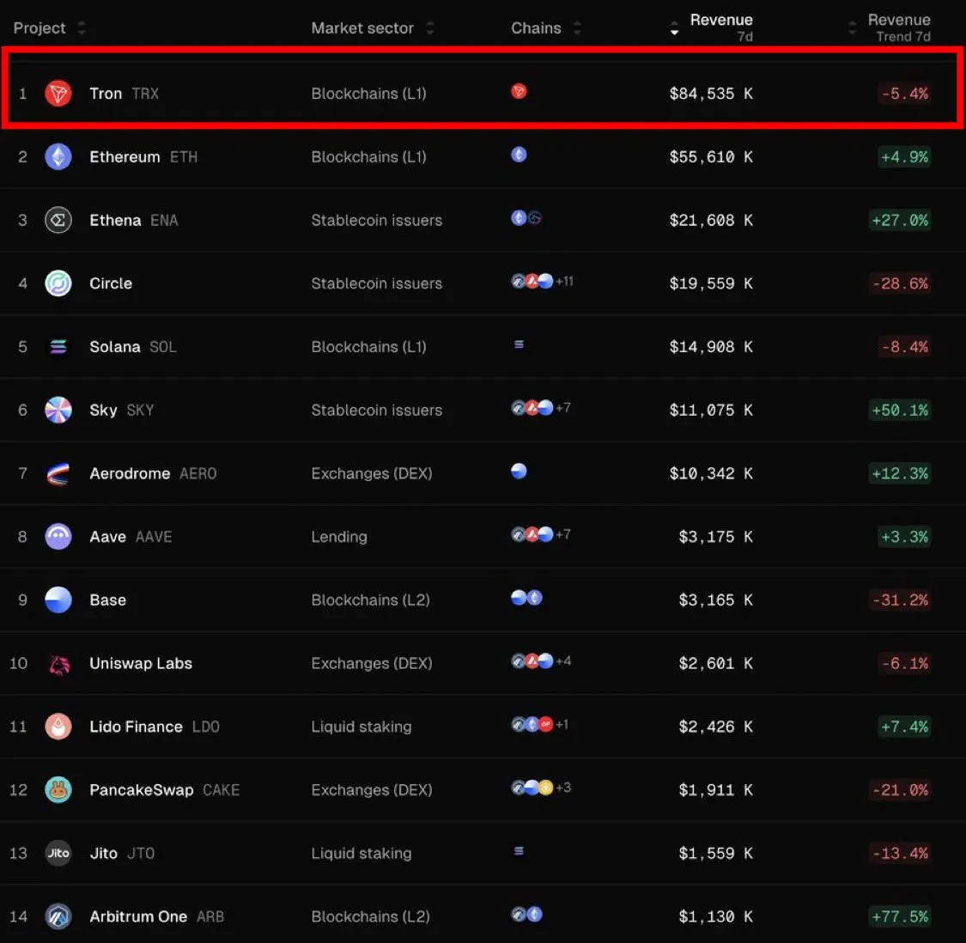The height and width of the screenshot is (943, 966).
Task: Click Base's -31.2% trend badge
Action: point(900,600)
